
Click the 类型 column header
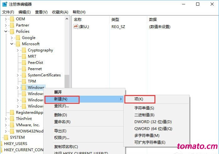(x=128, y=19)
